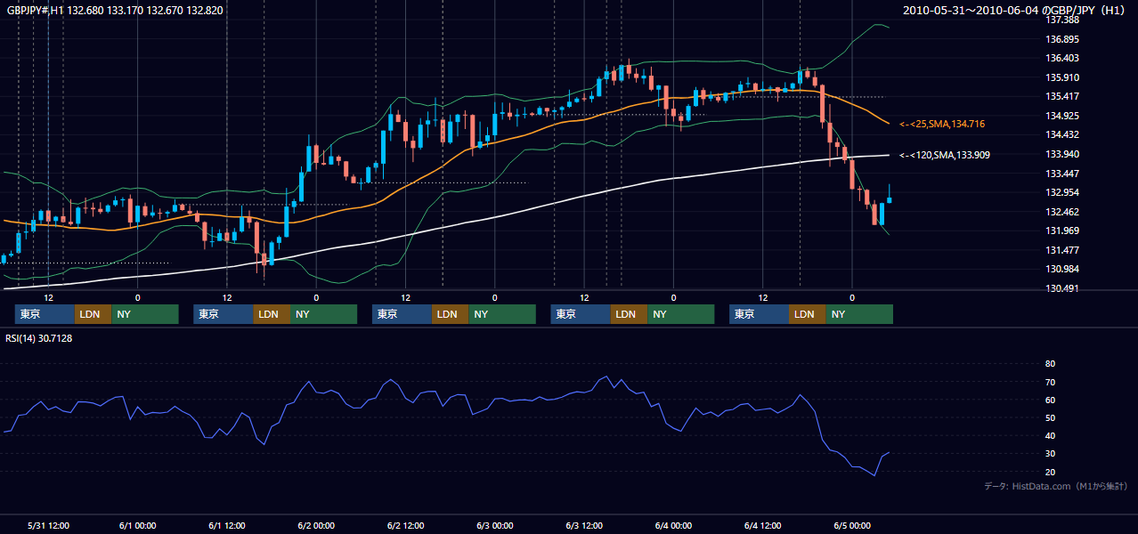Click price axis label 132.954
Screen dimensions: 1138x534
1062,193
